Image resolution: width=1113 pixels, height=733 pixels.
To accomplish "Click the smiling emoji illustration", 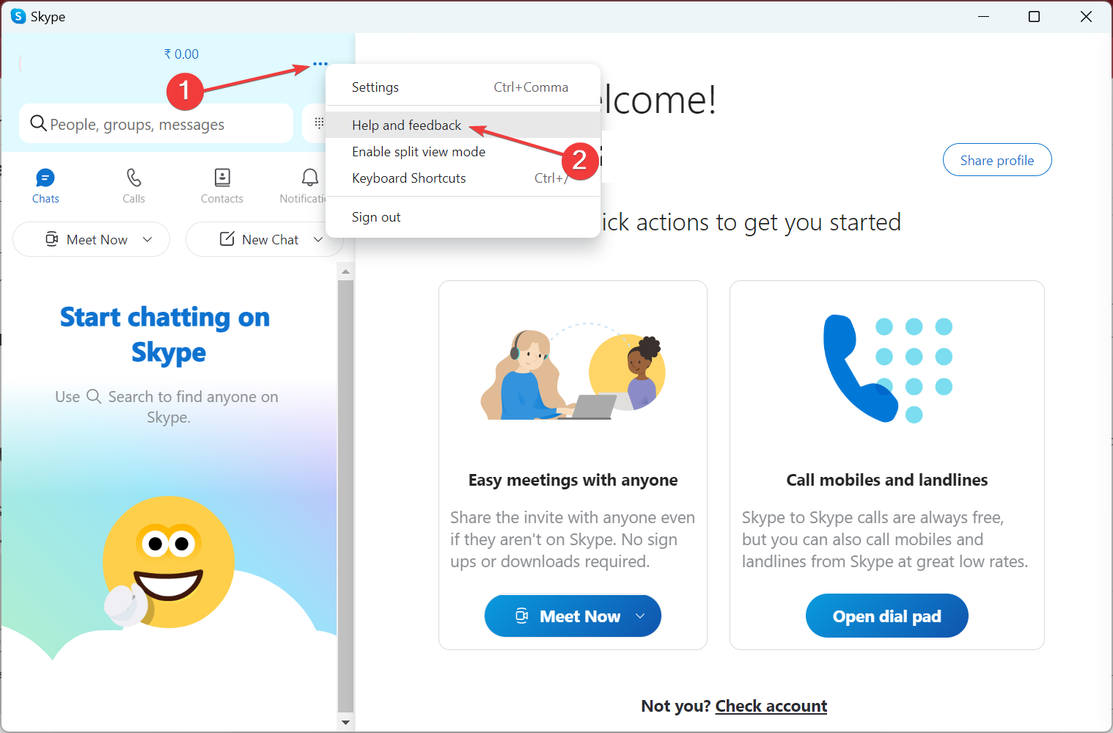I will pyautogui.click(x=168, y=563).
